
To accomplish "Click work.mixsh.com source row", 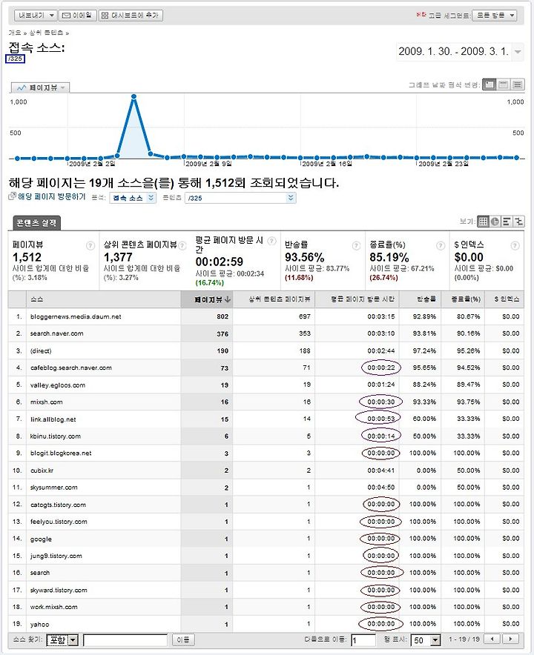I will point(266,607).
